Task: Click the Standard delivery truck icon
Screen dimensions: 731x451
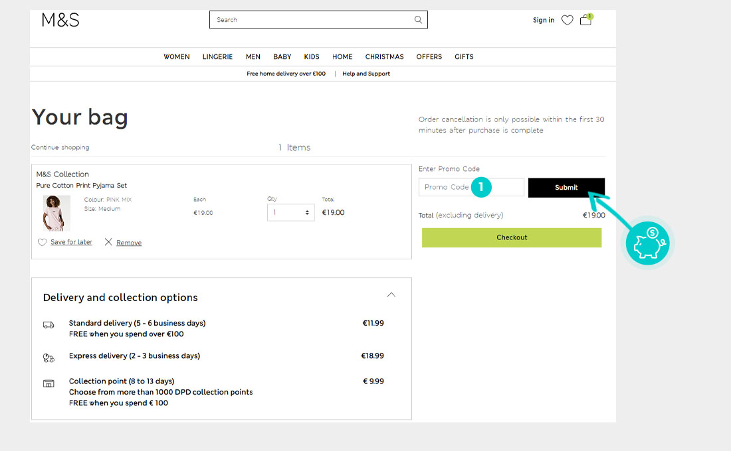Action: (x=49, y=325)
